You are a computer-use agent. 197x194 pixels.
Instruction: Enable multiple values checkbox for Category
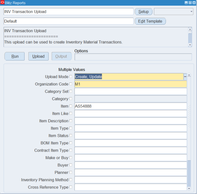tap(71, 99)
